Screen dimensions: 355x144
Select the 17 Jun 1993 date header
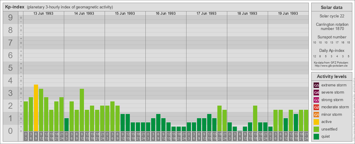(x=207, y=13)
